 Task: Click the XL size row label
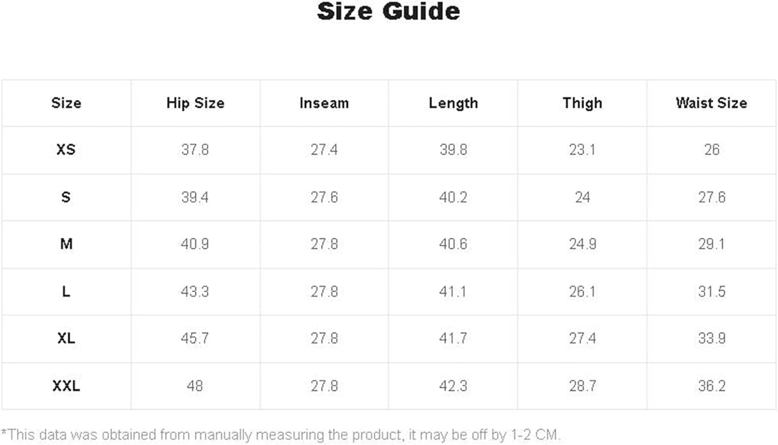click(x=66, y=338)
